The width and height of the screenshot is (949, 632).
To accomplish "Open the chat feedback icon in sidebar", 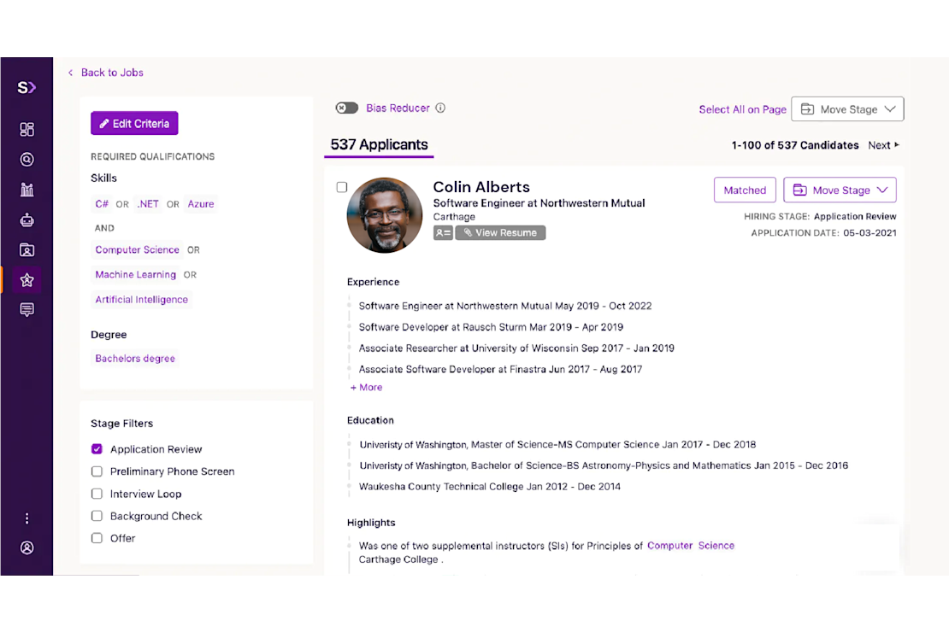I will coord(27,309).
